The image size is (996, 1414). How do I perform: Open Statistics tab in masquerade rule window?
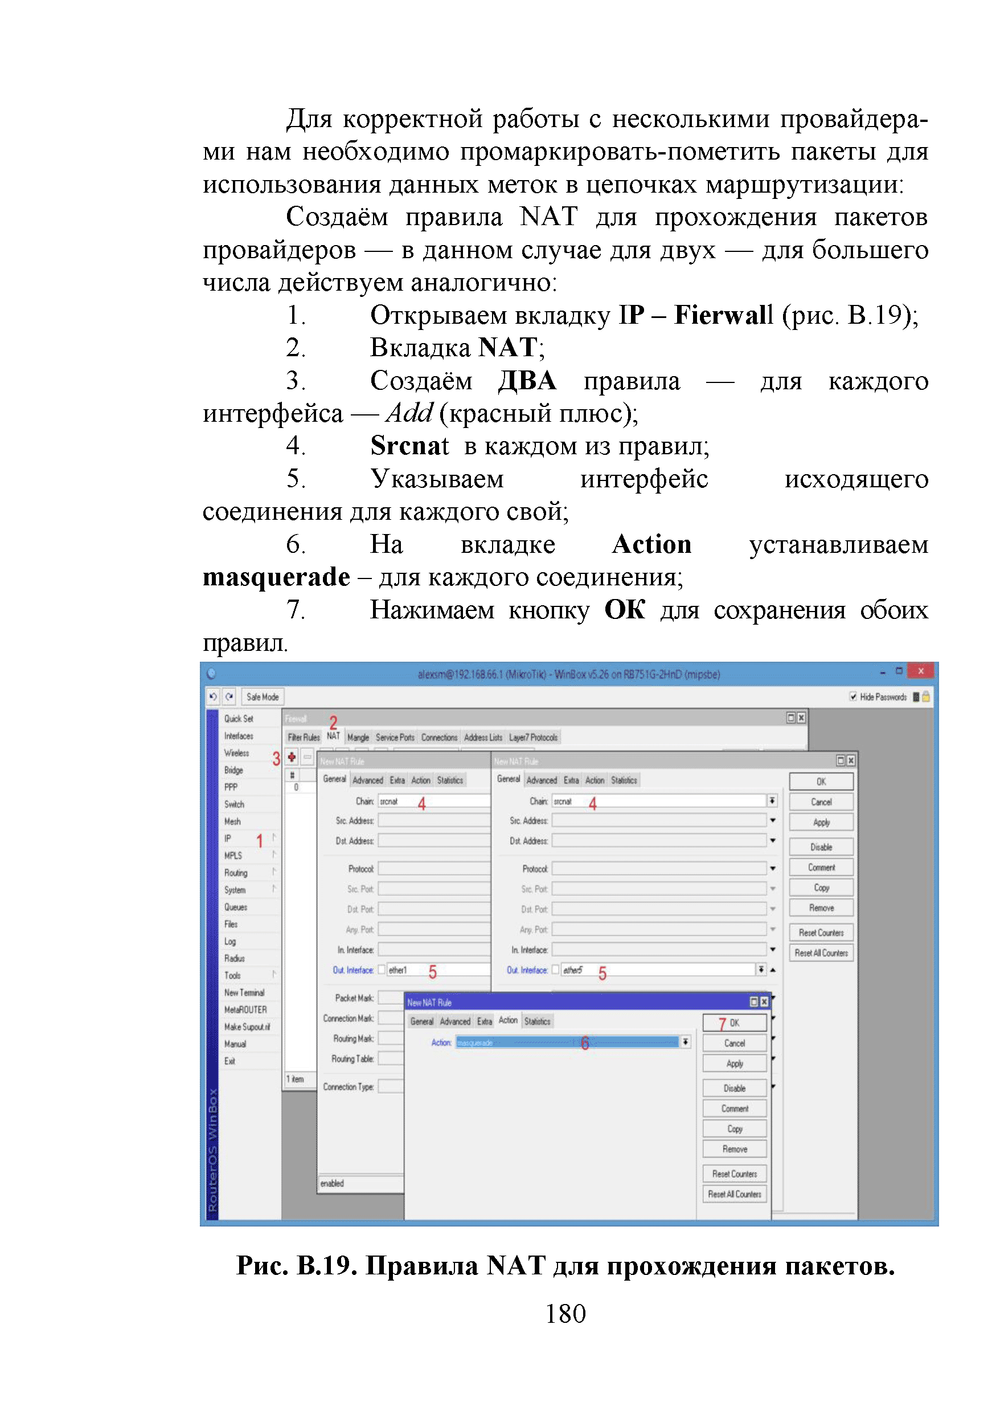pyautogui.click(x=537, y=1022)
